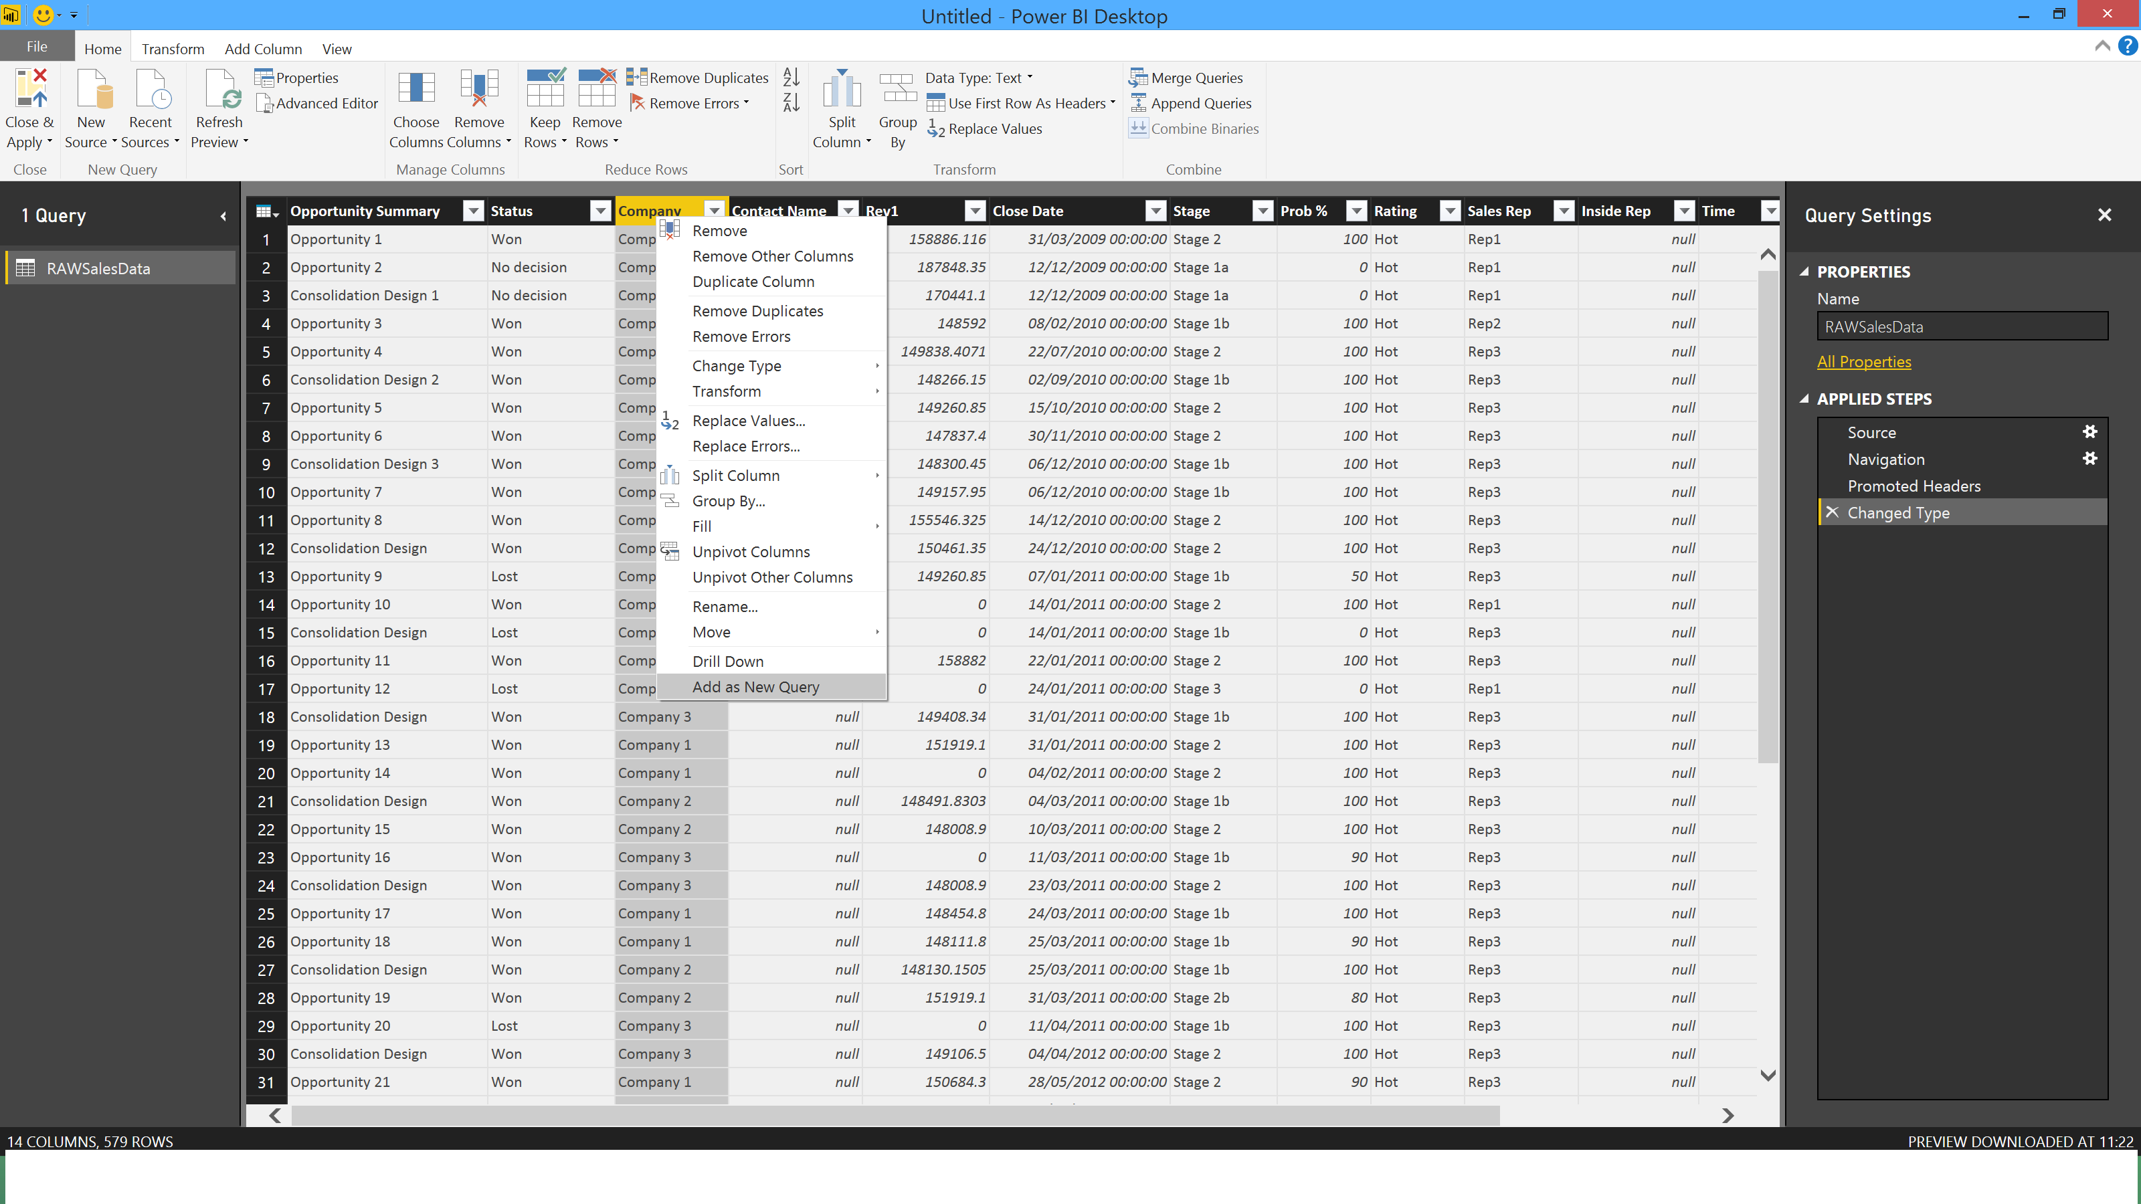
Task: Collapse the Queries pane
Action: tap(223, 216)
